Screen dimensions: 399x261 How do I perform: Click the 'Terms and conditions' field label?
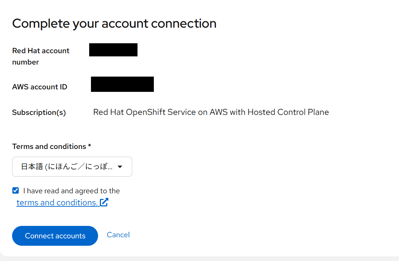coord(49,146)
